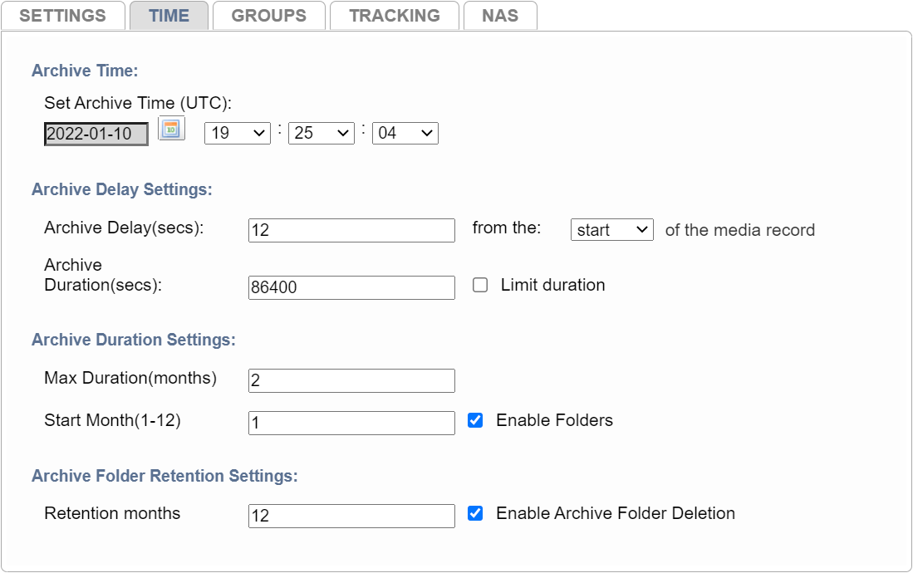Click the Retention months input field
The height and width of the screenshot is (573, 913).
[x=351, y=516]
